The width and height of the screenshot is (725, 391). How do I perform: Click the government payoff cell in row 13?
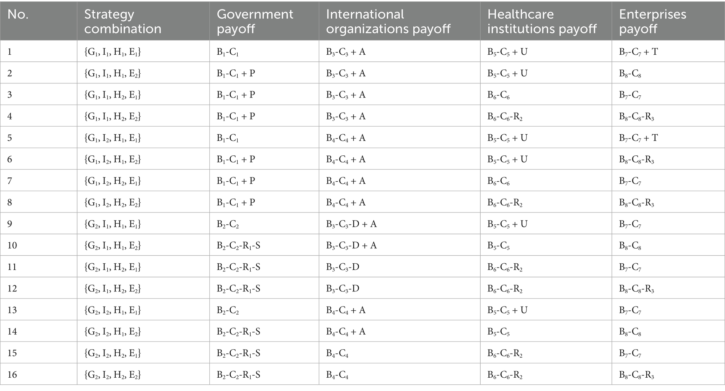[228, 310]
